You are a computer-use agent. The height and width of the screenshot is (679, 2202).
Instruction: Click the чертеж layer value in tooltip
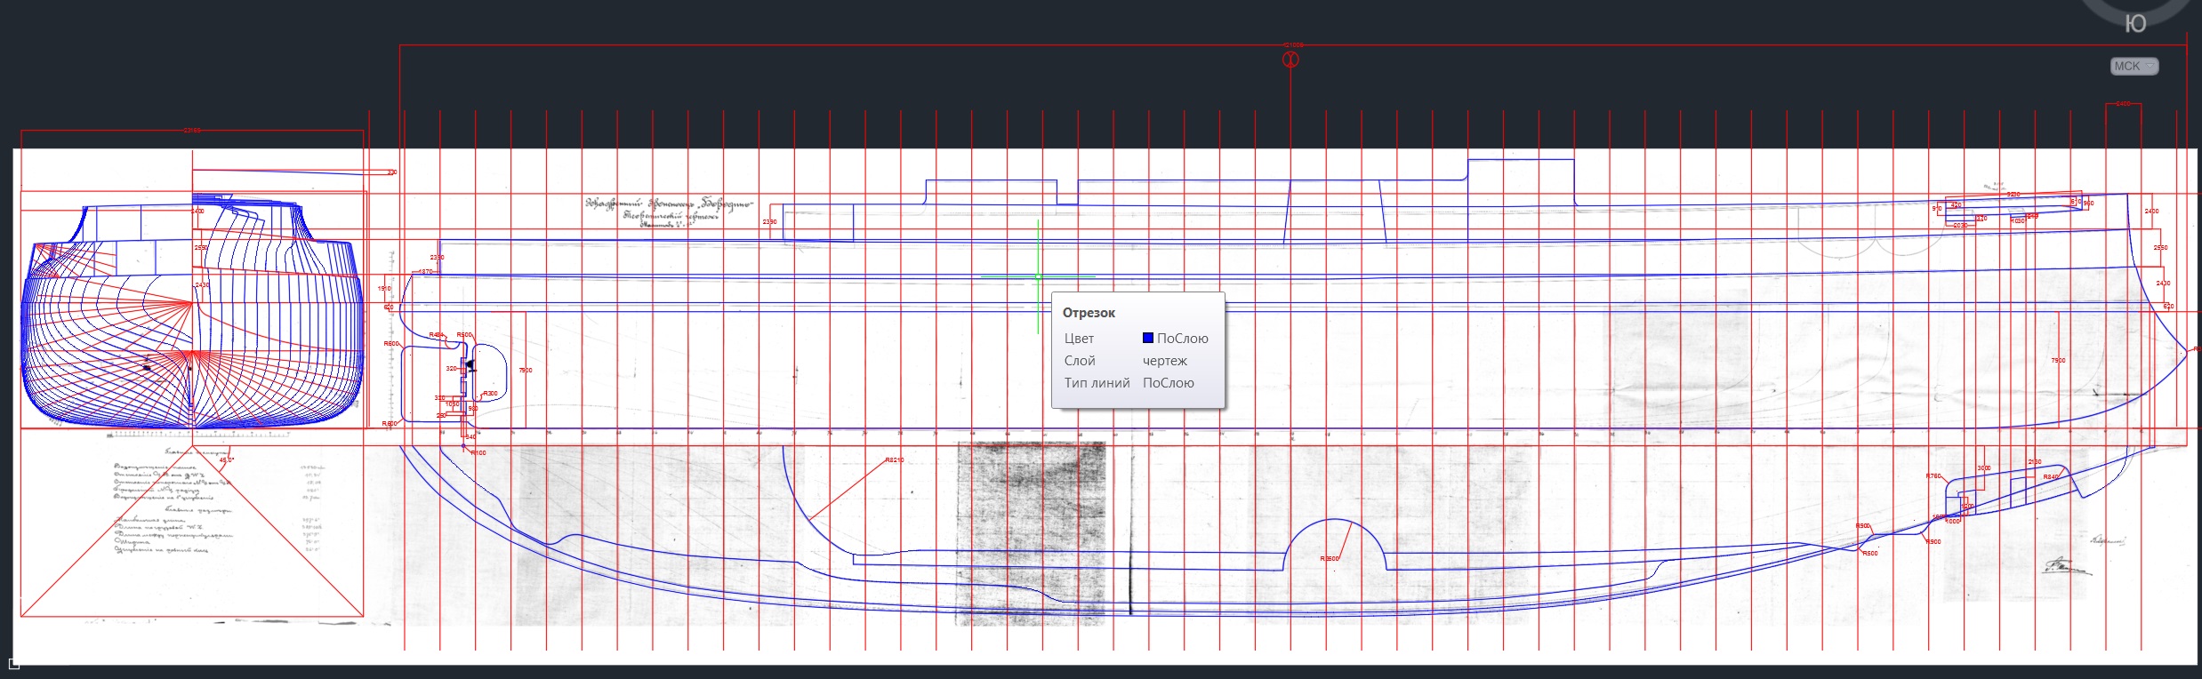point(1164,361)
